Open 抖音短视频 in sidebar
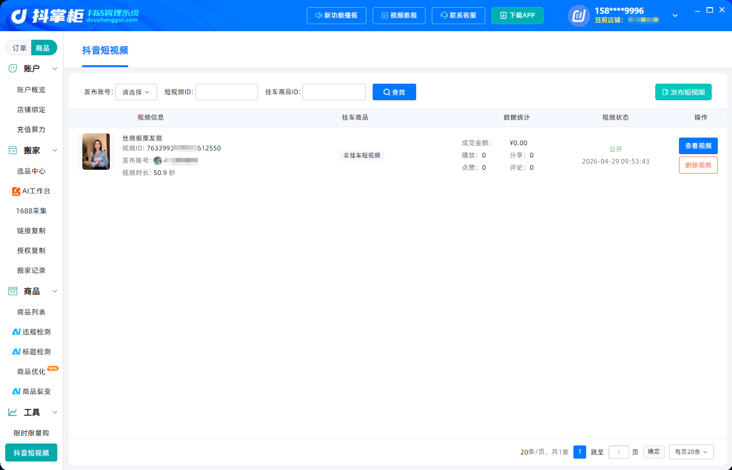732x470 pixels. tap(31, 453)
